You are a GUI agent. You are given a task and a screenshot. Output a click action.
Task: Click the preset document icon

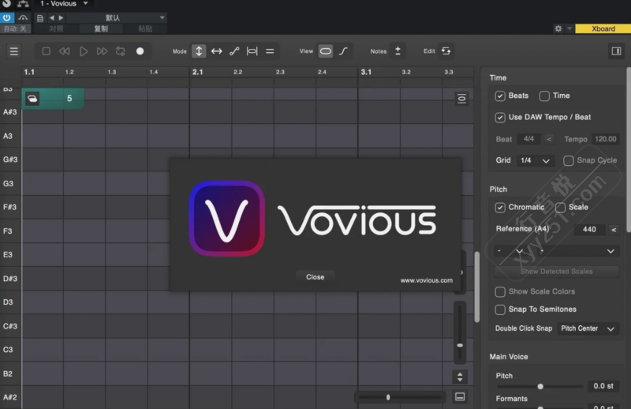tap(40, 18)
